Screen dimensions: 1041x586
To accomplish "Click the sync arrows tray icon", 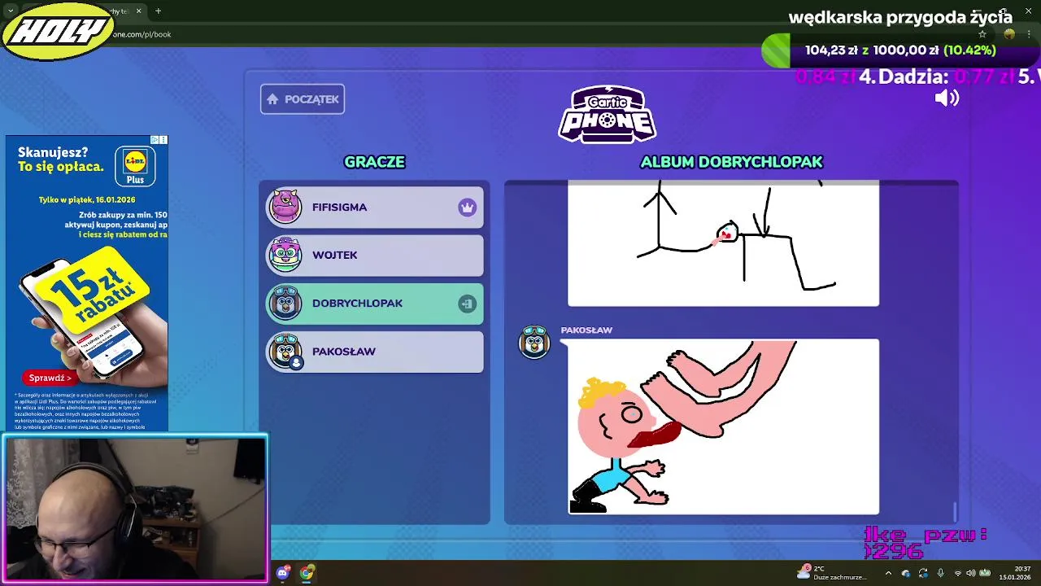I will pos(923,573).
